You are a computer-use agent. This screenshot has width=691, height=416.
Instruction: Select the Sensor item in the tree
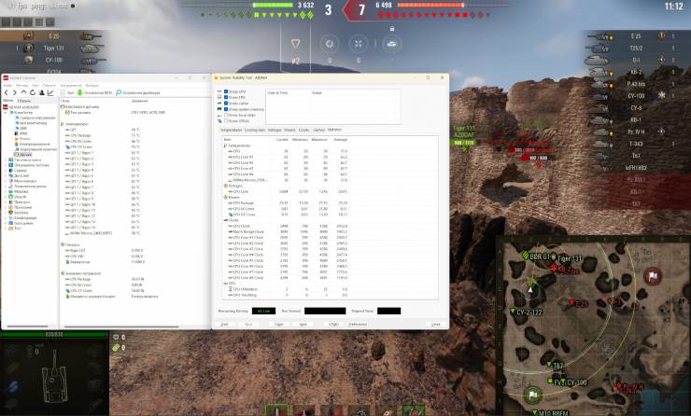22,155
